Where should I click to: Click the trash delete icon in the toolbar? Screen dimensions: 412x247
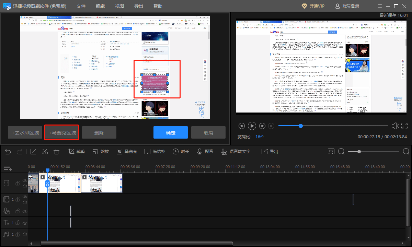coord(57,152)
